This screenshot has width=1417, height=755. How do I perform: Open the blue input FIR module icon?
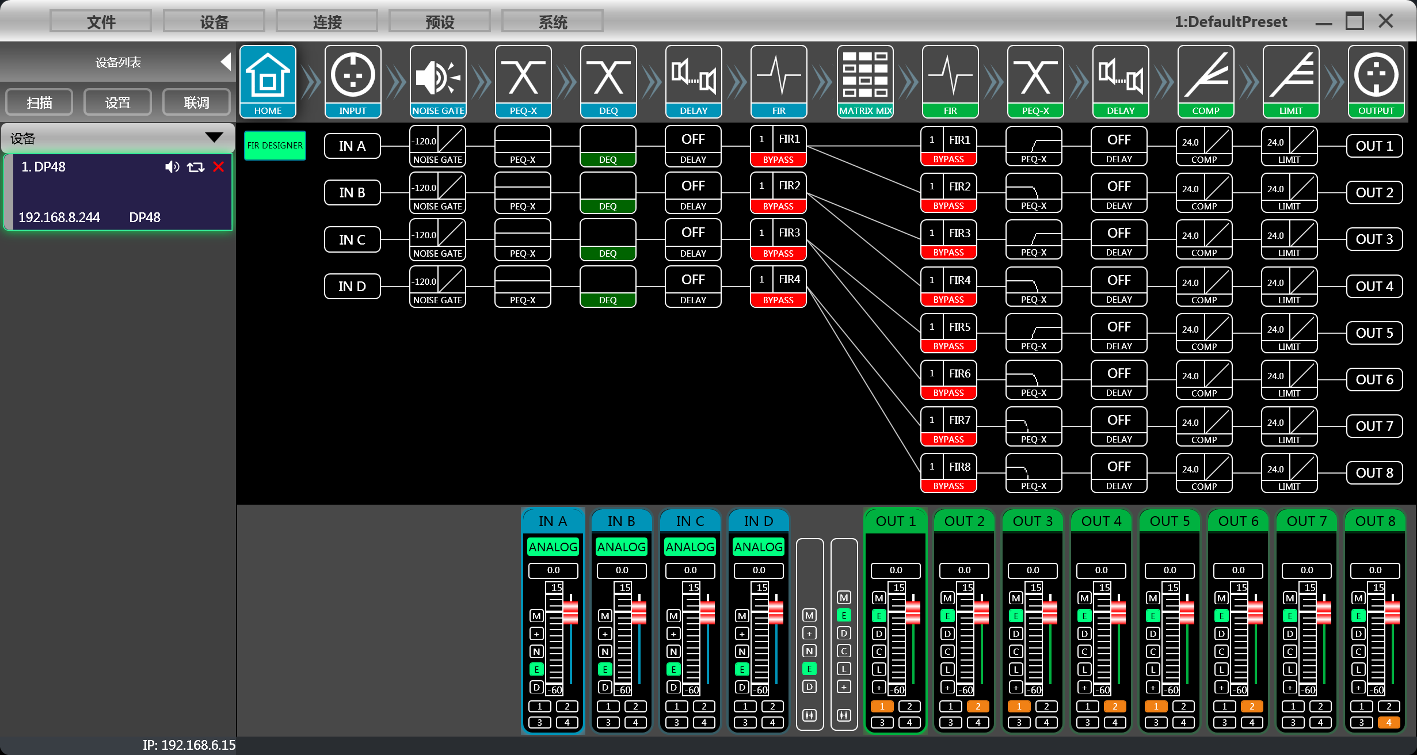pos(779,82)
